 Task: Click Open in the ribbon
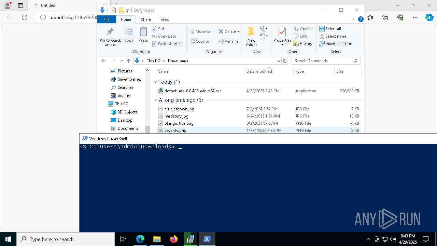303,29
